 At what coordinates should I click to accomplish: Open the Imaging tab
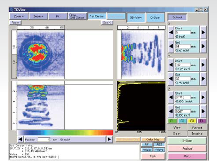click(197, 133)
